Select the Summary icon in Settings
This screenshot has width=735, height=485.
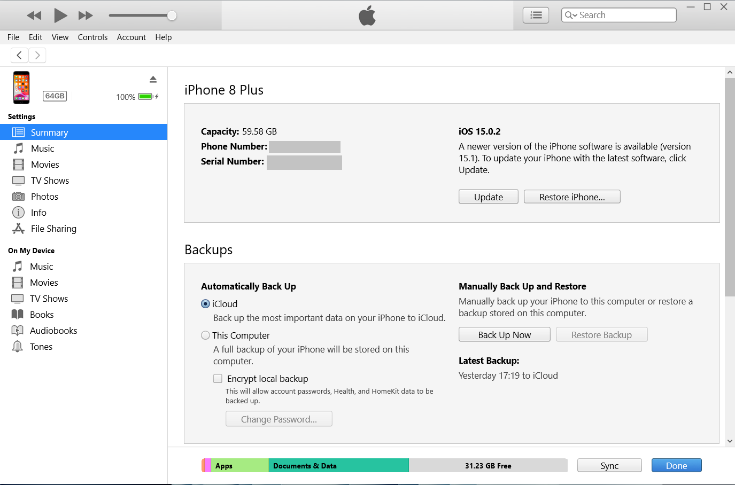pos(18,132)
